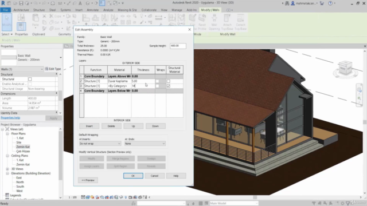Open the Main Model design options dropdown
367x206 pixels.
(233, 203)
